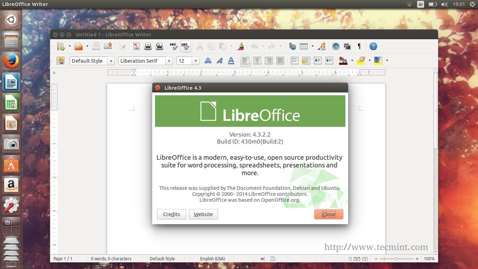Screen dimensions: 478x269
Task: Click the zoom in plus in status bar
Action: 417,259
